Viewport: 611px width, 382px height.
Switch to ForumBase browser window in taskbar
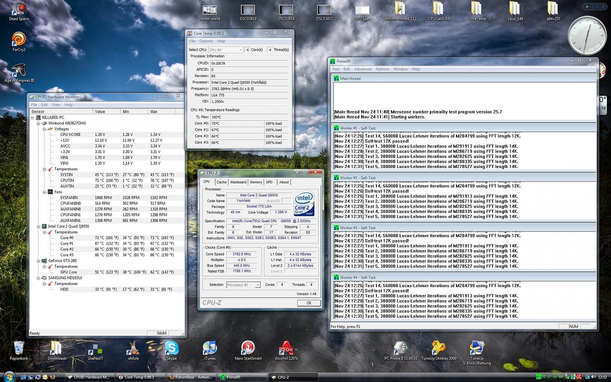click(190, 377)
